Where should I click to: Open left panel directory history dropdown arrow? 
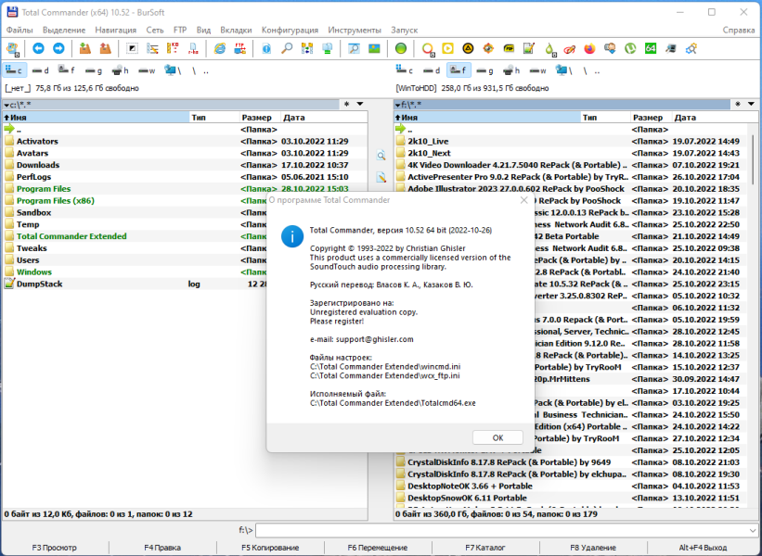point(360,104)
